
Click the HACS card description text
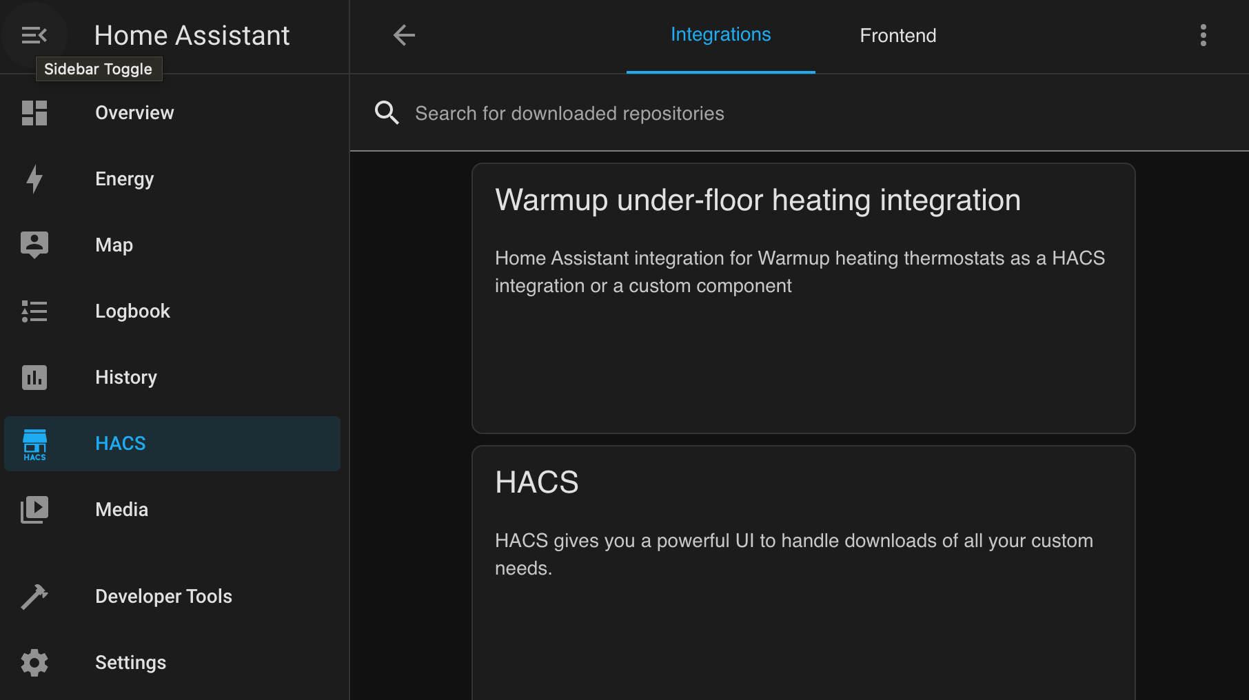click(x=794, y=555)
